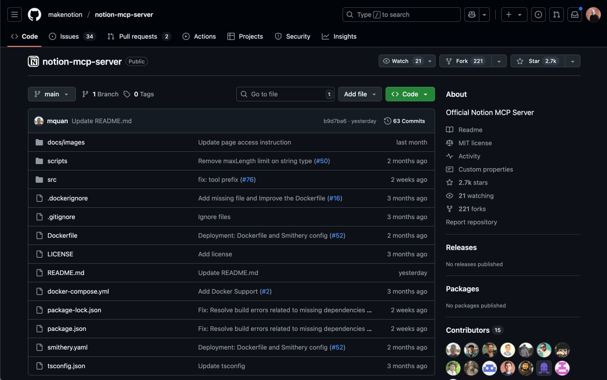This screenshot has width=607, height=380.
Task: Open the Dockerfile file
Action: tap(62, 235)
